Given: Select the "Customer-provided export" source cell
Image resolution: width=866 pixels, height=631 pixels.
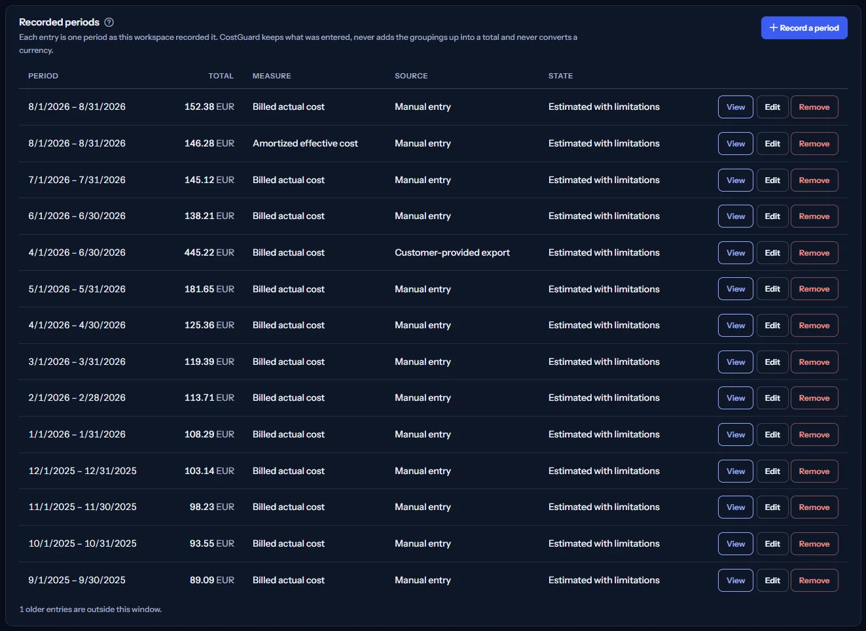Looking at the screenshot, I should (452, 253).
